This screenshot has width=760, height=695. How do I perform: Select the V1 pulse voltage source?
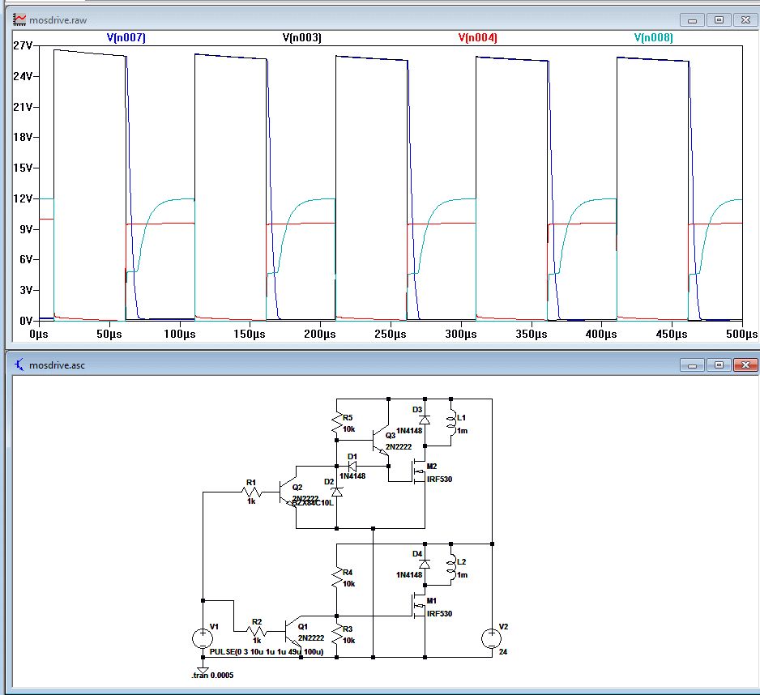pyautogui.click(x=202, y=638)
